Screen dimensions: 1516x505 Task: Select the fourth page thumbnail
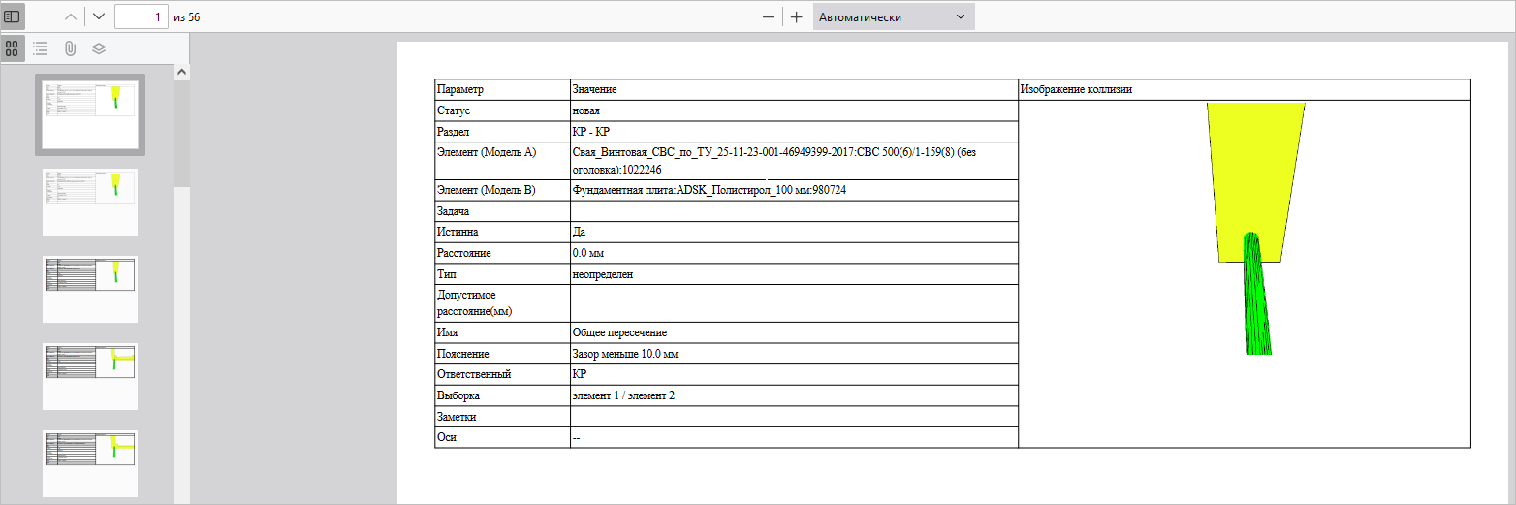[90, 376]
